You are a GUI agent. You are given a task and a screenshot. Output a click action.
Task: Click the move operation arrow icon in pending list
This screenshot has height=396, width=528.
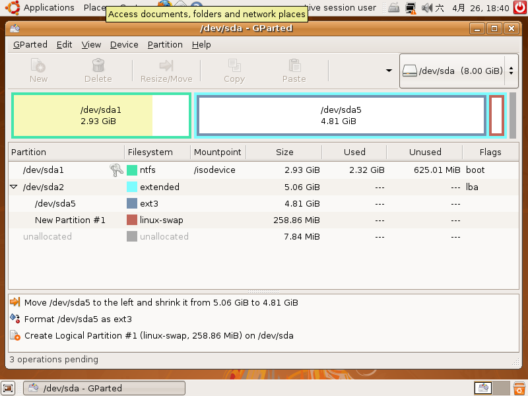(x=15, y=302)
